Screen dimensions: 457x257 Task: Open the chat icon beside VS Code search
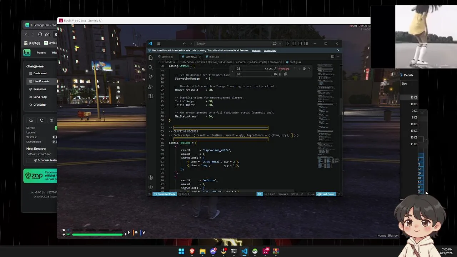pyautogui.click(x=275, y=44)
